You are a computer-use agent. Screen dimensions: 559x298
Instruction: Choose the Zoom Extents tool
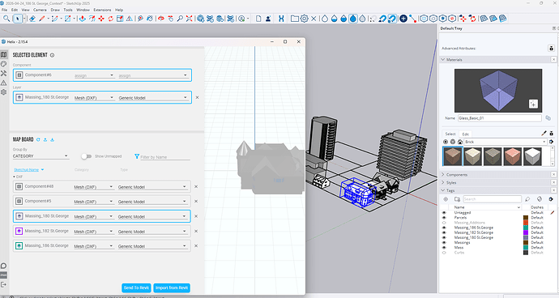[190, 19]
